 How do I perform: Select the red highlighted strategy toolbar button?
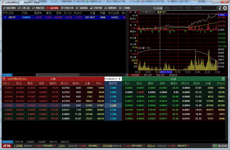[x=53, y=8]
